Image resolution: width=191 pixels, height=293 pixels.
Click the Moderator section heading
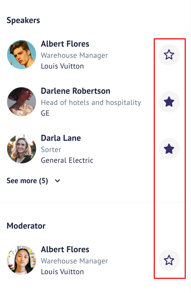click(26, 226)
